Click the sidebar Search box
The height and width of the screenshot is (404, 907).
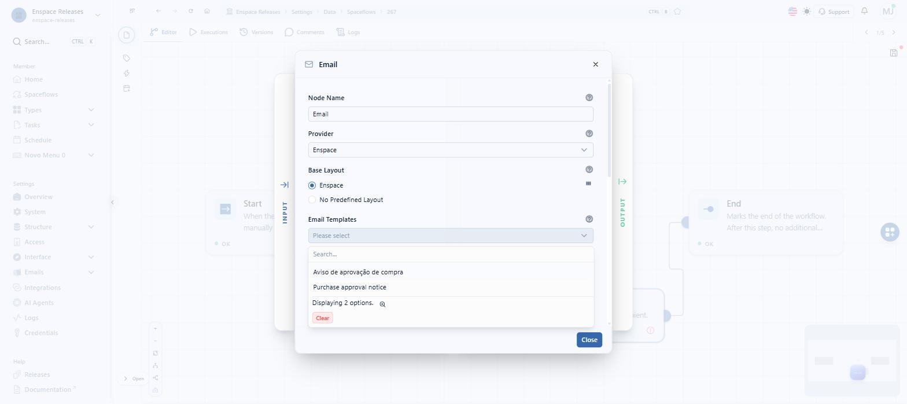(x=54, y=42)
